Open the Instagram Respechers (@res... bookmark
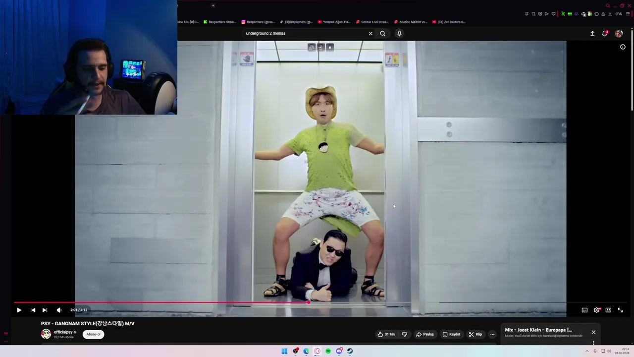The width and height of the screenshot is (634, 357). point(259,22)
